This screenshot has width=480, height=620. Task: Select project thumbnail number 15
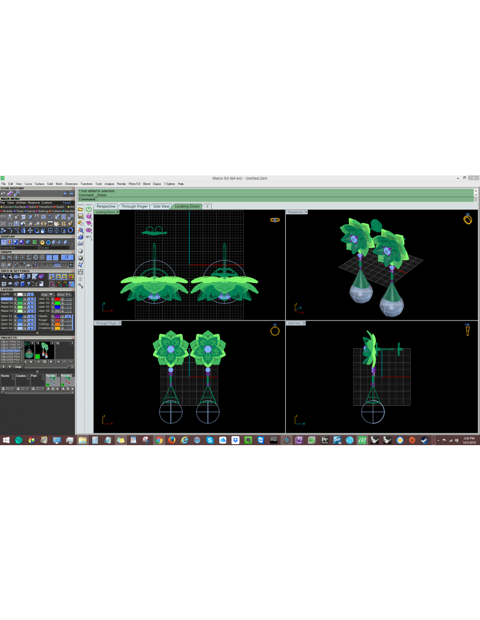coord(45,350)
